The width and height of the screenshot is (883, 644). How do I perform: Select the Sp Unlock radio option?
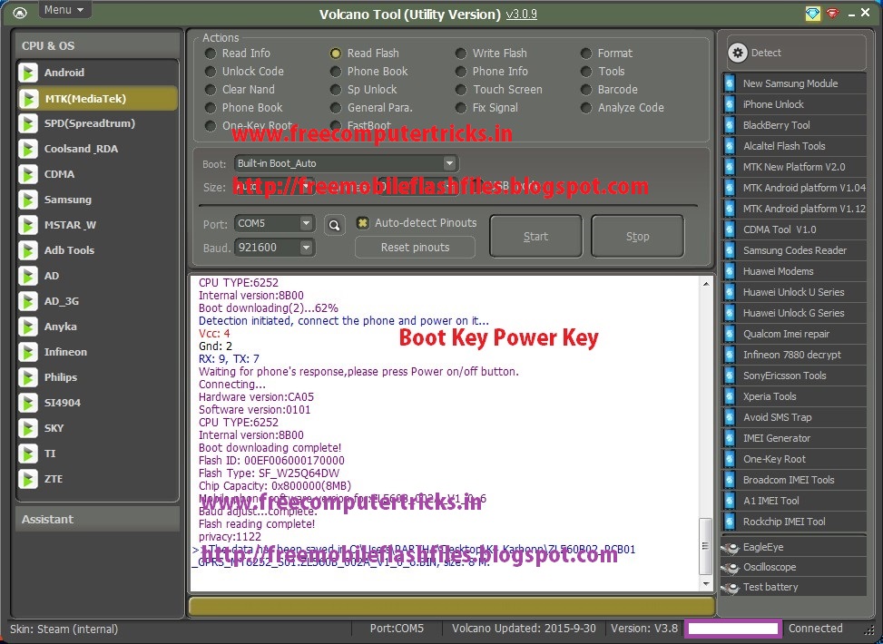pyautogui.click(x=336, y=90)
